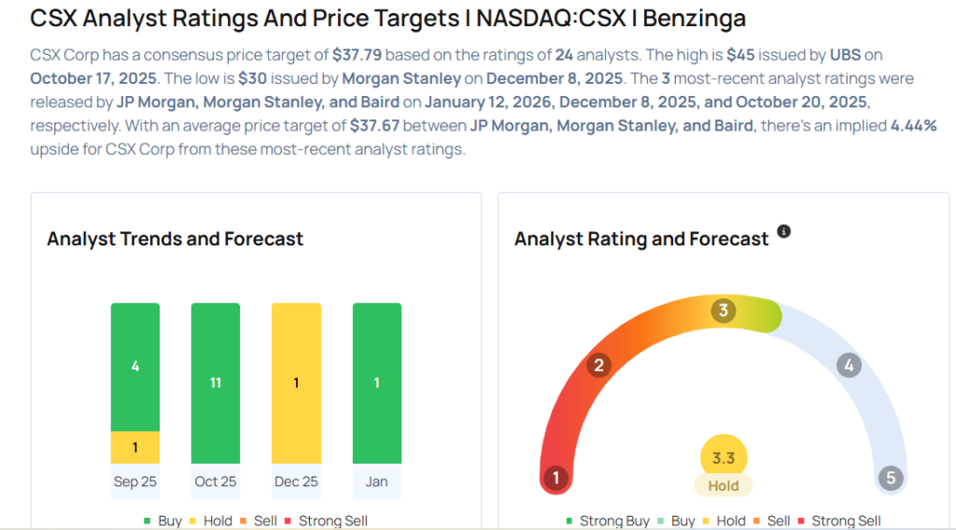
Task: Click gauge marker number 4
Action: (848, 365)
